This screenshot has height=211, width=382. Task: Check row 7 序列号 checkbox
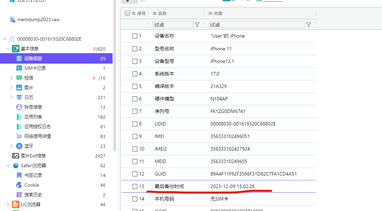(x=135, y=111)
